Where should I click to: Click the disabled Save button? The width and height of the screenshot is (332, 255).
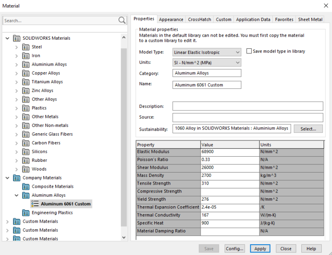coord(209,249)
